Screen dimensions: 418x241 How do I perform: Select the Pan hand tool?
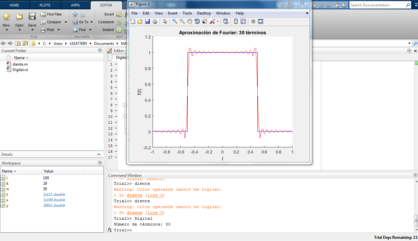click(x=190, y=21)
